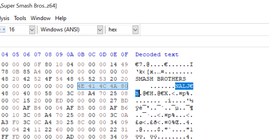Select hex byte 85 in the second row
This screenshot has height=139, width=269.
27,72
